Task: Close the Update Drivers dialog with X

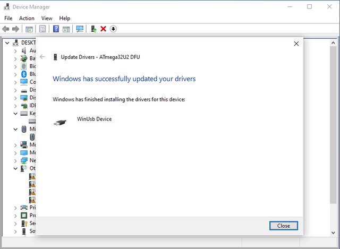Action: point(296,44)
